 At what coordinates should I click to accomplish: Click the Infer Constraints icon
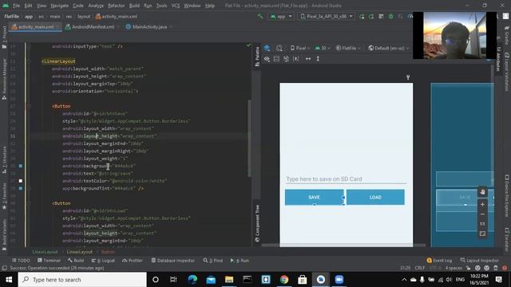pos(296,59)
